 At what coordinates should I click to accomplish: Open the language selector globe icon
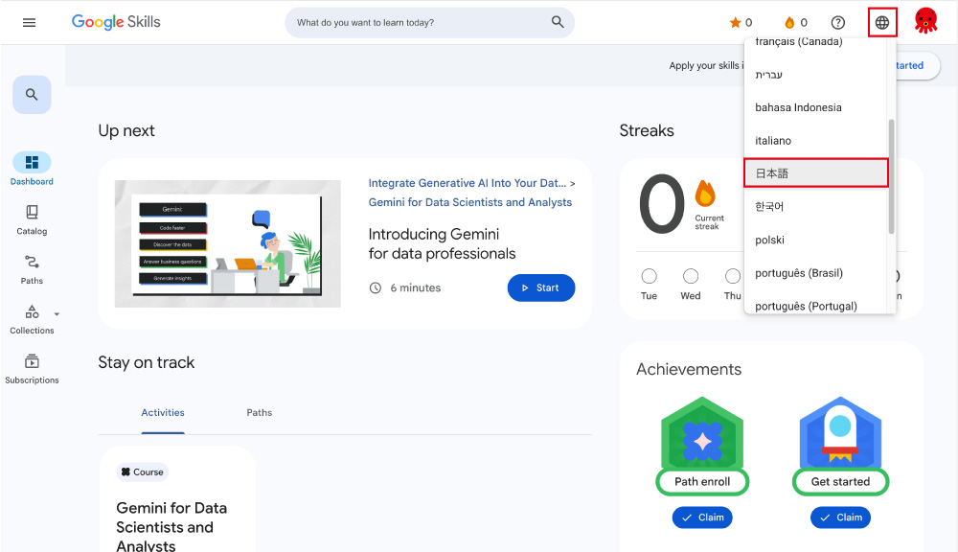point(881,21)
